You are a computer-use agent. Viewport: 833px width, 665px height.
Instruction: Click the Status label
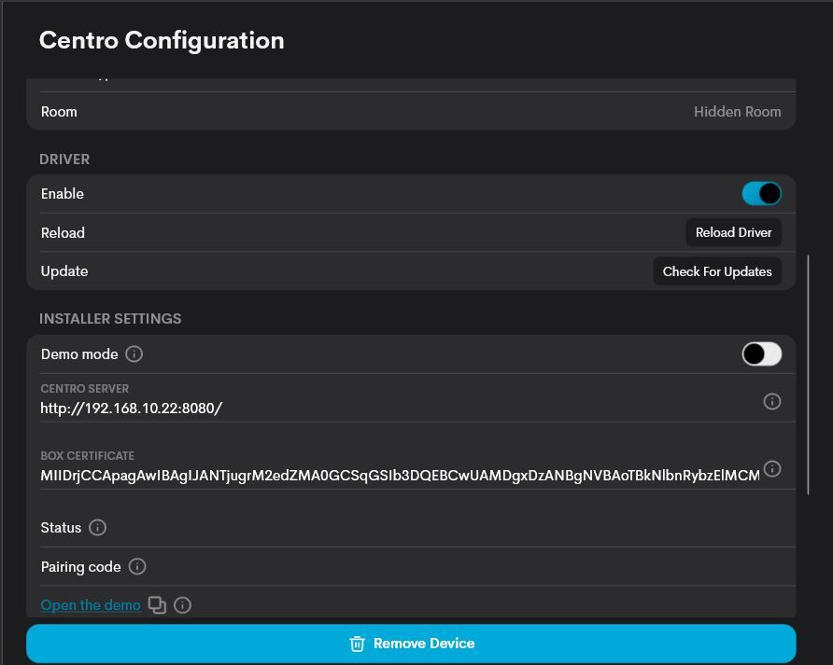tap(61, 528)
